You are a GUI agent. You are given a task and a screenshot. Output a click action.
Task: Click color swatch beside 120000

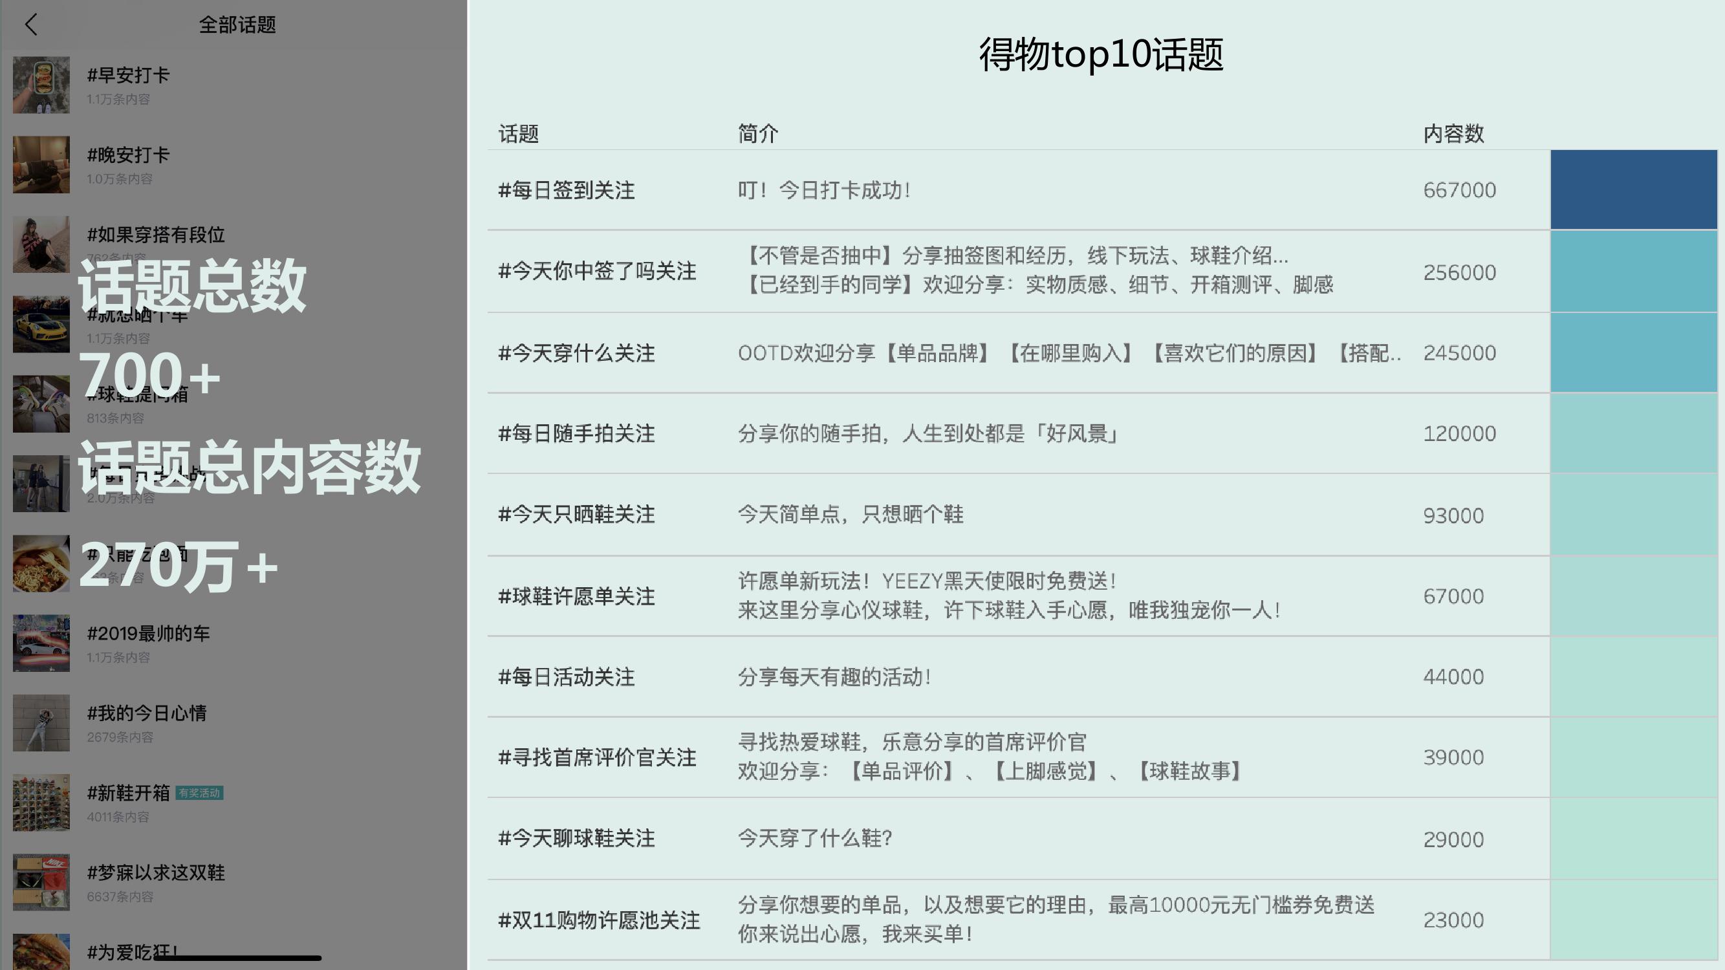(x=1633, y=434)
